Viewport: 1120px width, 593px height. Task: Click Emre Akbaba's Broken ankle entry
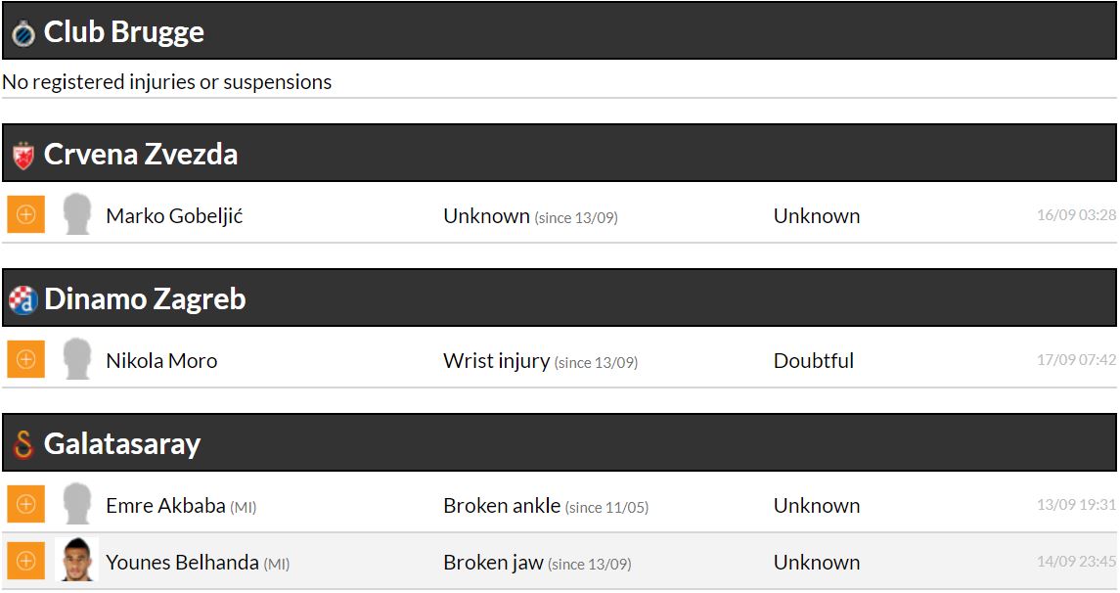click(x=502, y=506)
